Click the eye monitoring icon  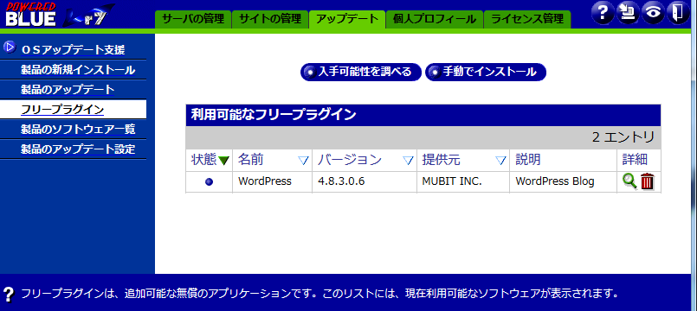653,13
